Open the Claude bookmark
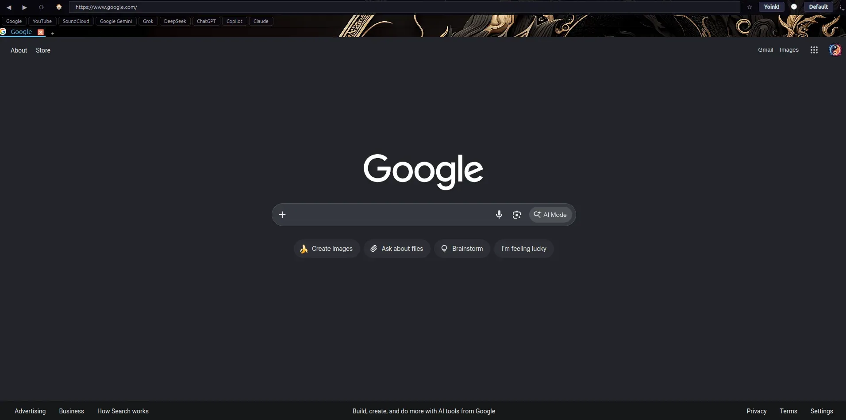 pos(261,21)
